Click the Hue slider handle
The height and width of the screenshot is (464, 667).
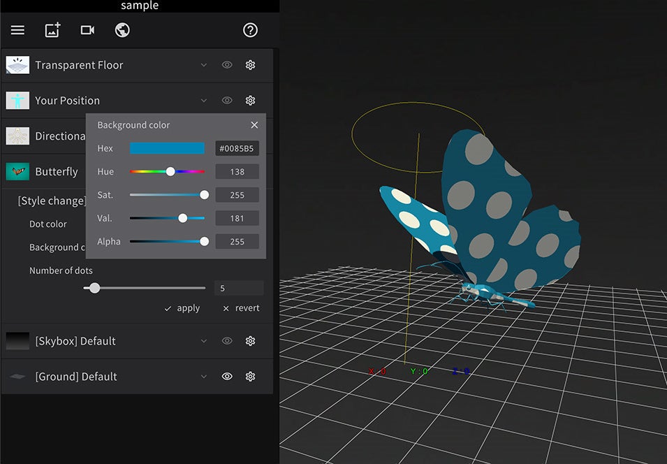[170, 171]
